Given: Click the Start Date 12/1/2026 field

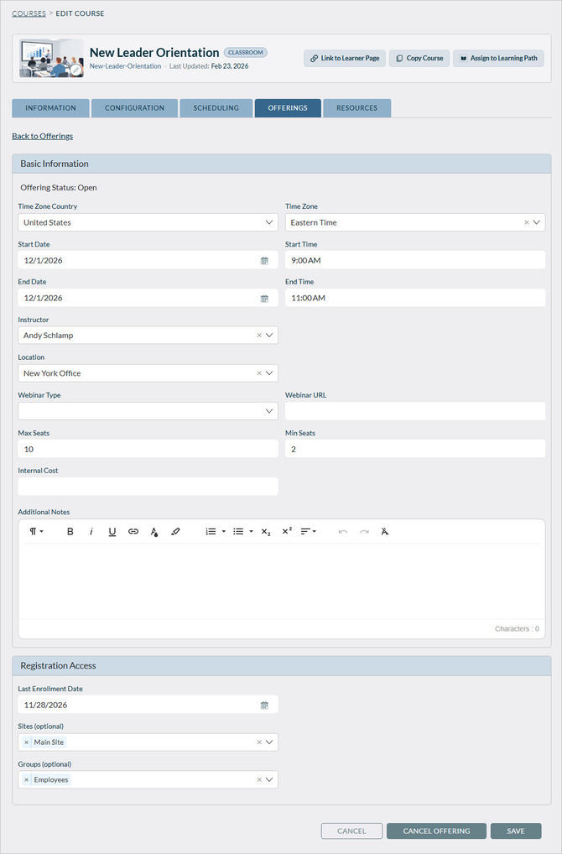Looking at the screenshot, I should (x=148, y=260).
